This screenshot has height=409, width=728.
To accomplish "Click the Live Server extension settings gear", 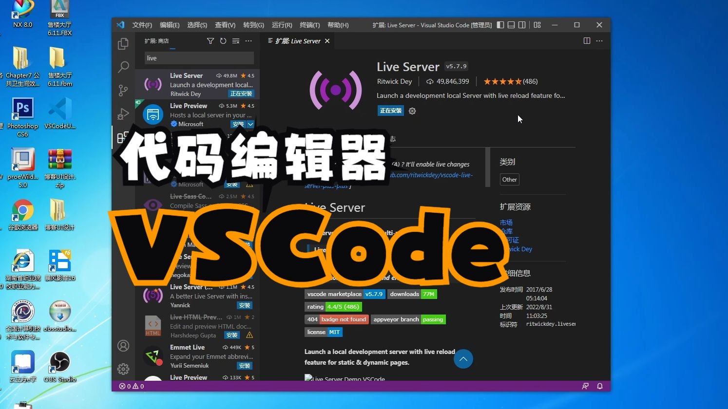I will (x=412, y=111).
